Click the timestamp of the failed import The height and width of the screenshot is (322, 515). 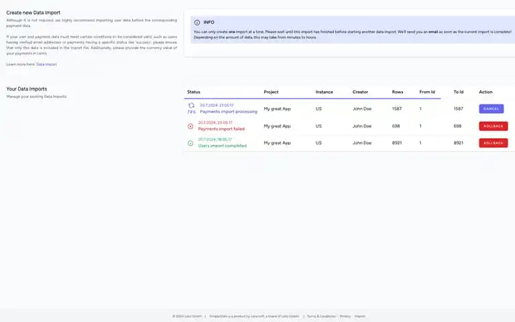click(x=215, y=123)
